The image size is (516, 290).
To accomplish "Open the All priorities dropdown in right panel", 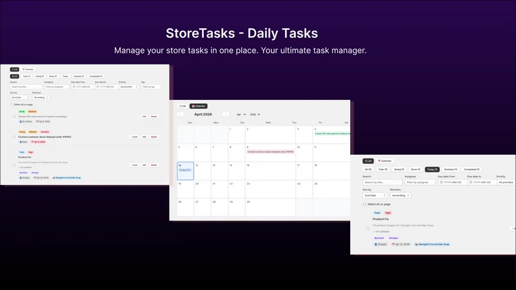I will pyautogui.click(x=506, y=182).
